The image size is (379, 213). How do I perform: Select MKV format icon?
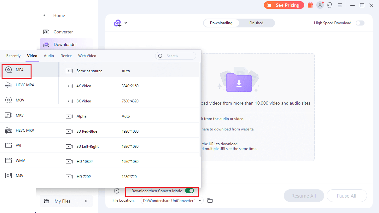[x=9, y=115]
